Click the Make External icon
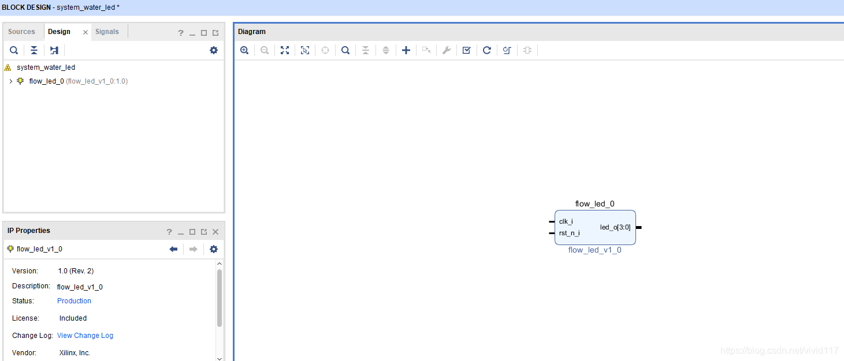Screen dimensions: 844x361 point(426,50)
